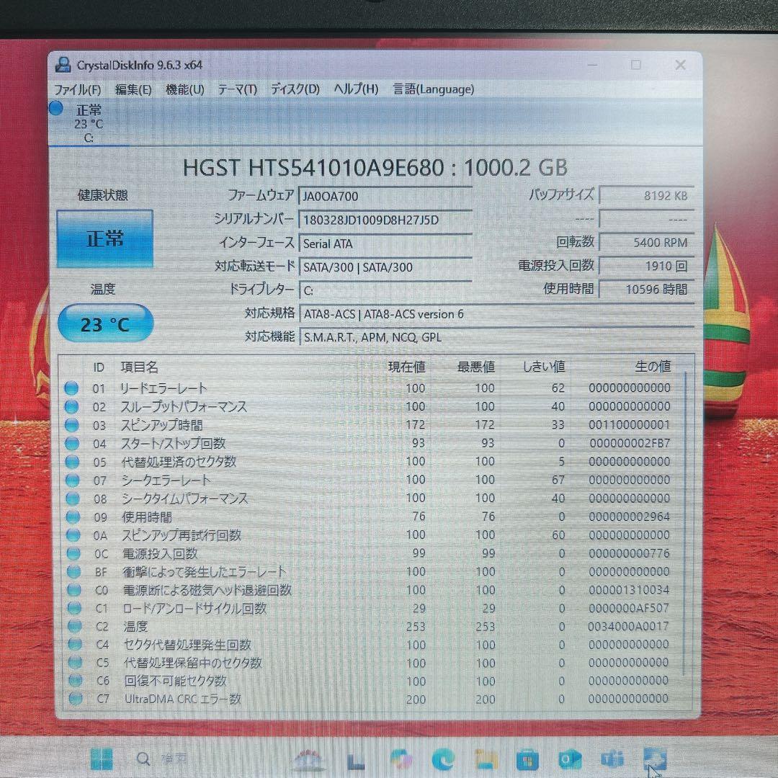
Task: Open File Explorer from the taskbar
Action: click(484, 758)
